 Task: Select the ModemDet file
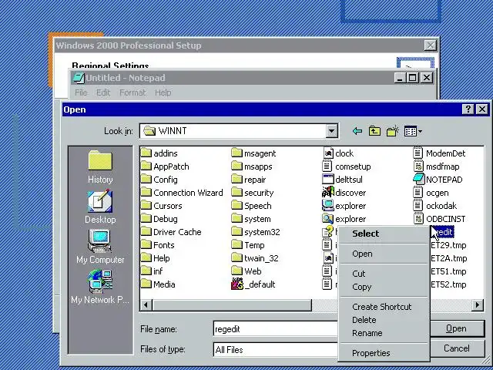pyautogui.click(x=439, y=153)
